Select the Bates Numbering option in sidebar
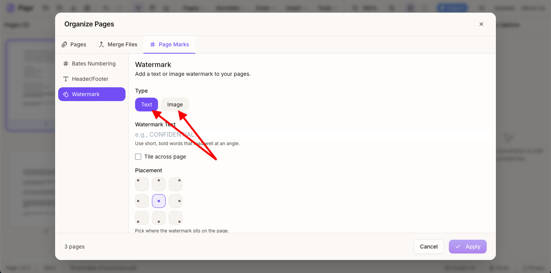Viewport: 551px width, 273px height. (x=91, y=63)
